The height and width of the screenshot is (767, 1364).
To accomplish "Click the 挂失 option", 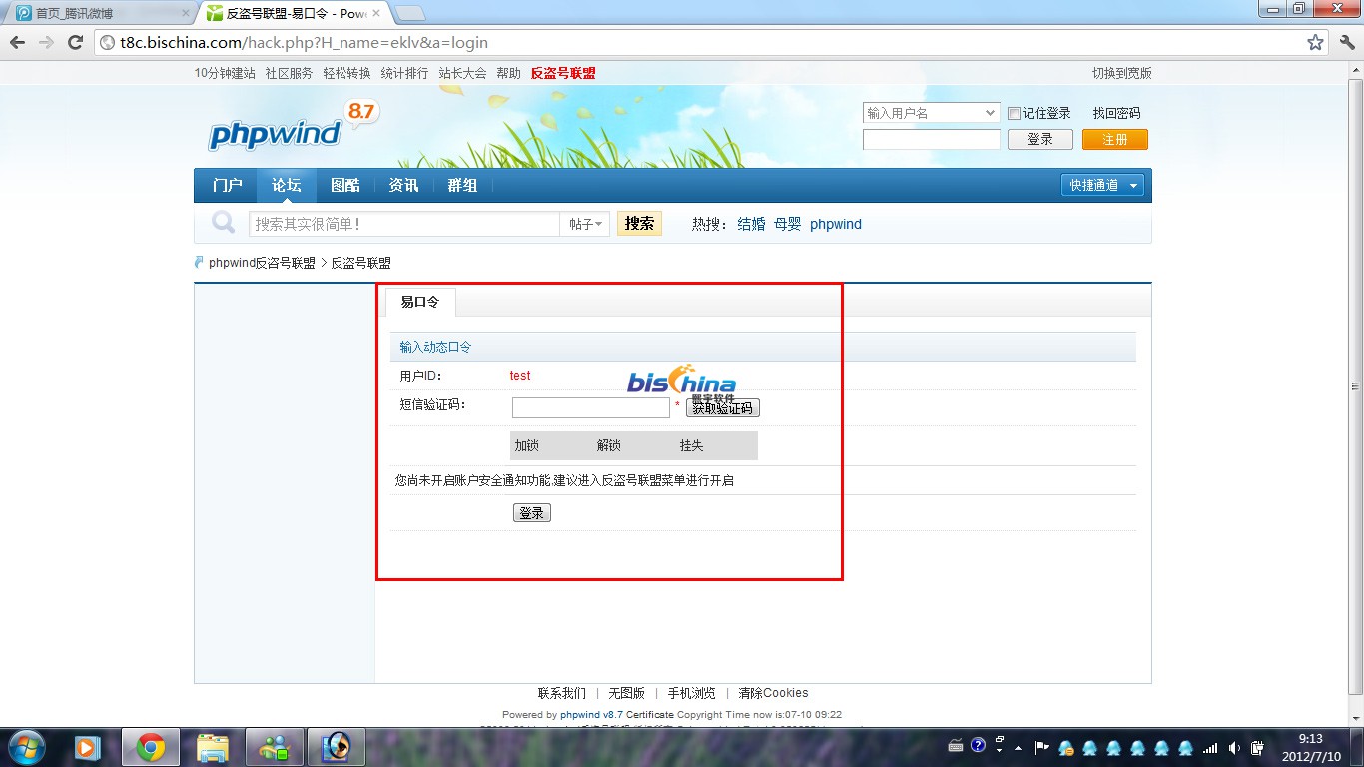I will coord(691,445).
